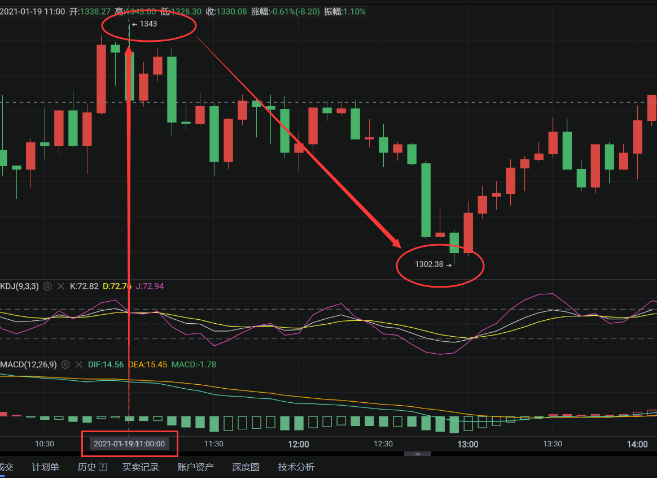Click the J:72.94 value in KDJ panel
The width and height of the screenshot is (657, 478).
click(x=150, y=286)
